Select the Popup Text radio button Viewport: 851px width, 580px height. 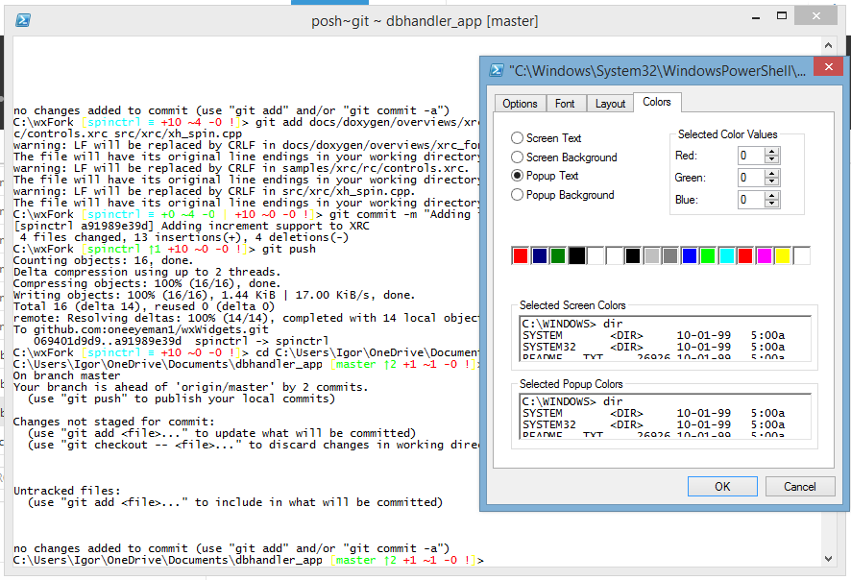[x=517, y=175]
